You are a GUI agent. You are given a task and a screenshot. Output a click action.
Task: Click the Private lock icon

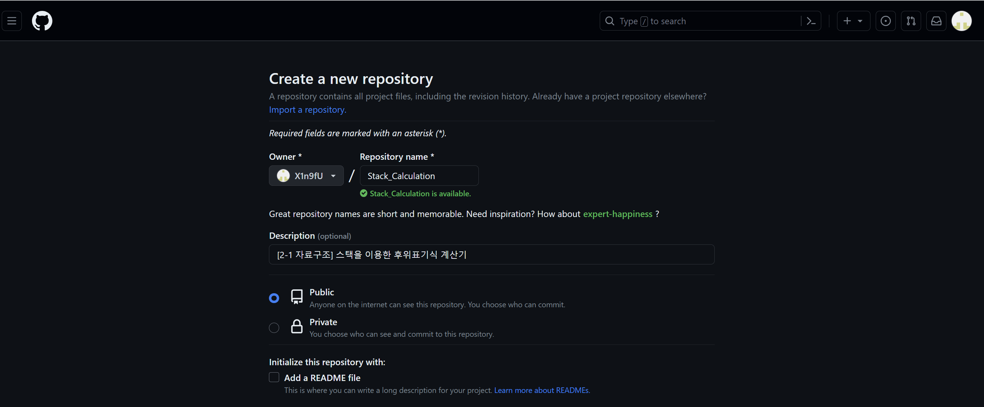point(296,327)
